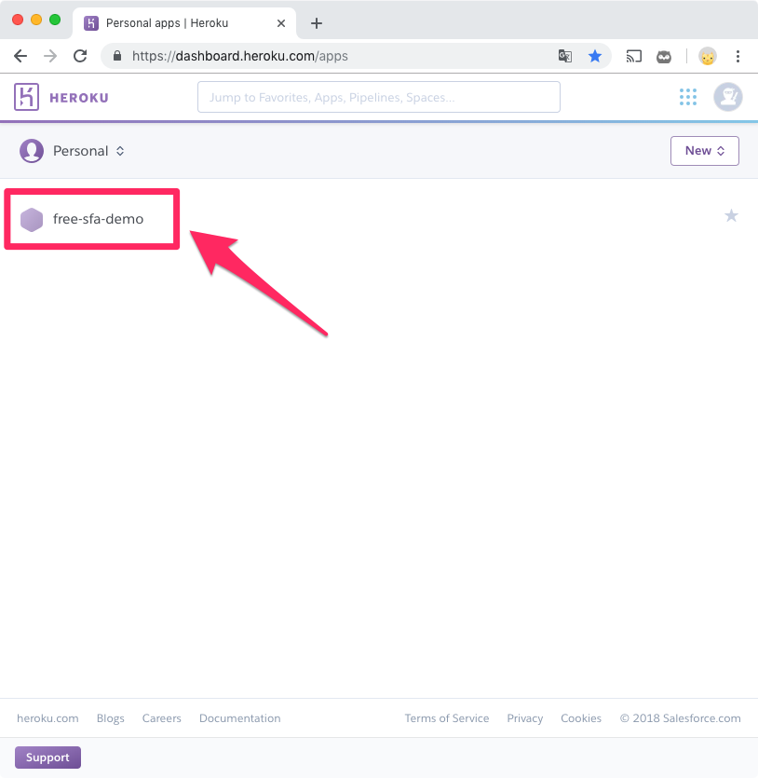Go back using browser back arrow

(x=20, y=56)
